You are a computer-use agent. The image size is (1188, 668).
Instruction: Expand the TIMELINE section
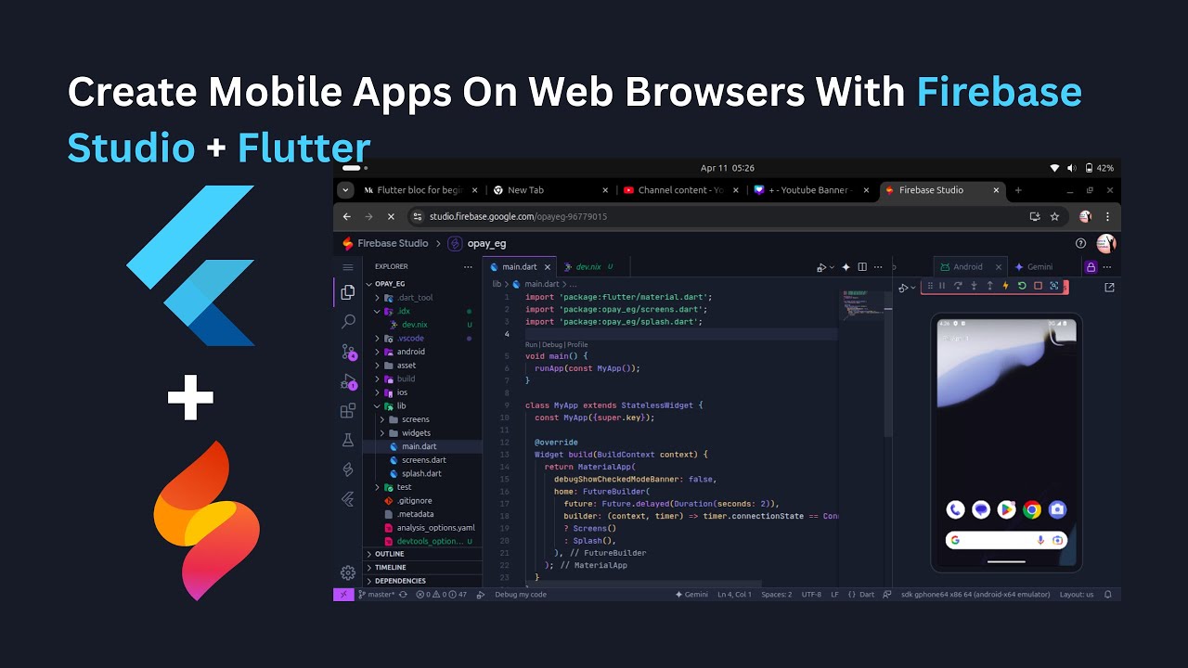tap(423, 567)
